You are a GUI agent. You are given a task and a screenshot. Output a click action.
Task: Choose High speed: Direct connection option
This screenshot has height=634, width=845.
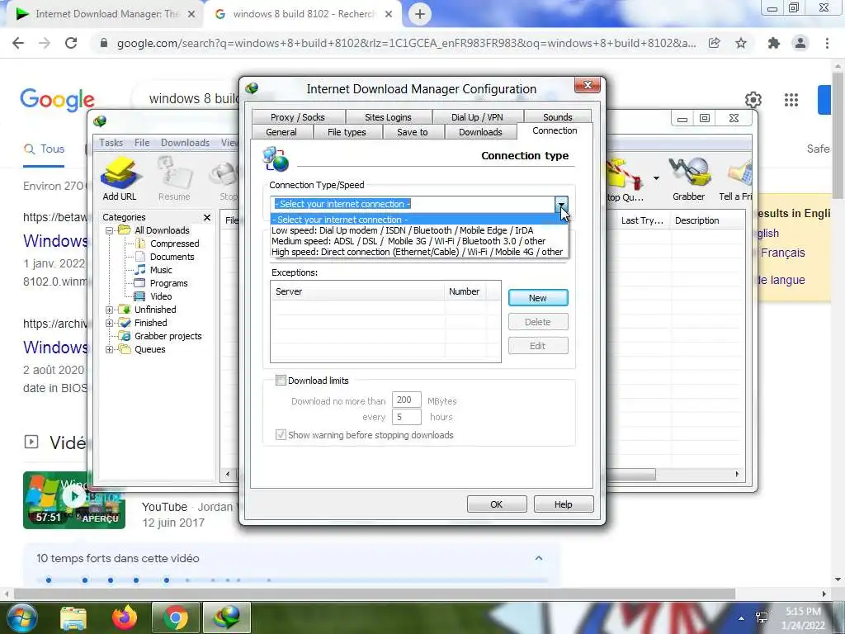[418, 252]
